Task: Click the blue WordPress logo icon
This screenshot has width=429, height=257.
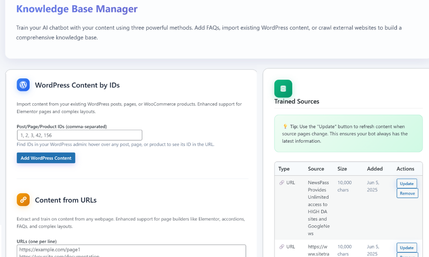Action: tap(23, 85)
